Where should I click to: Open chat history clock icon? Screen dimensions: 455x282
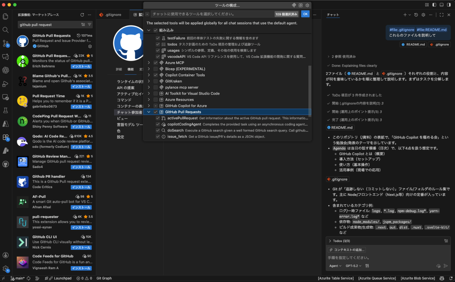pyautogui.click(x=416, y=15)
